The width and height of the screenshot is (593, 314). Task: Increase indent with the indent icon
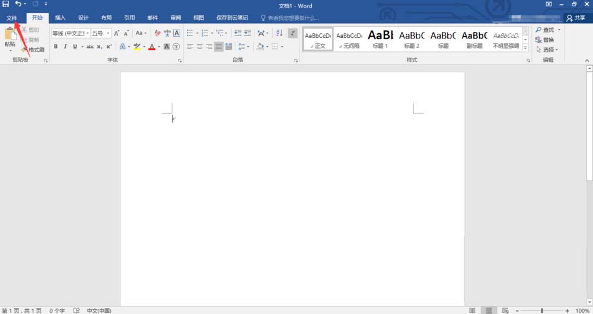247,33
